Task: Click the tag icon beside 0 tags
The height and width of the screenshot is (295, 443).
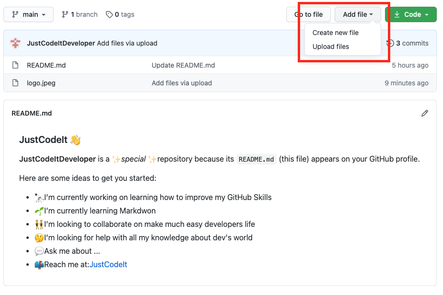Action: 109,14
